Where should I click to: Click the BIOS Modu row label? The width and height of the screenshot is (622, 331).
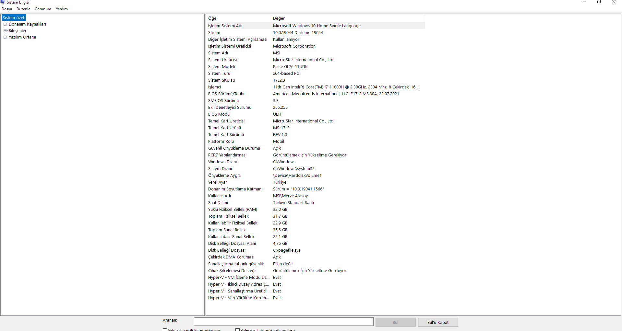[x=219, y=114]
